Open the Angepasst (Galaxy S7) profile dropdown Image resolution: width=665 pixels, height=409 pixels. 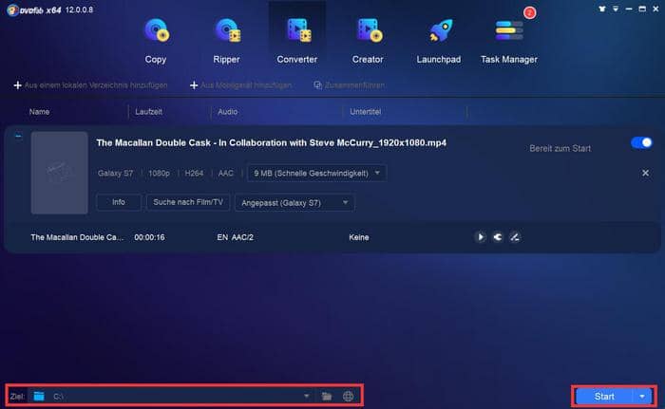294,202
